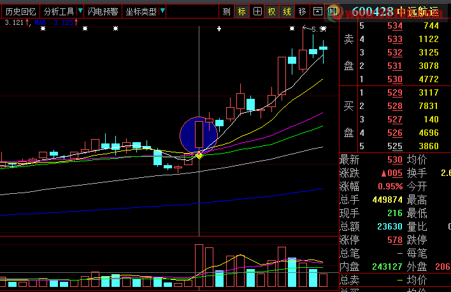Click the 3.121 value label
This screenshot has height=292, width=451.
tap(14, 22)
